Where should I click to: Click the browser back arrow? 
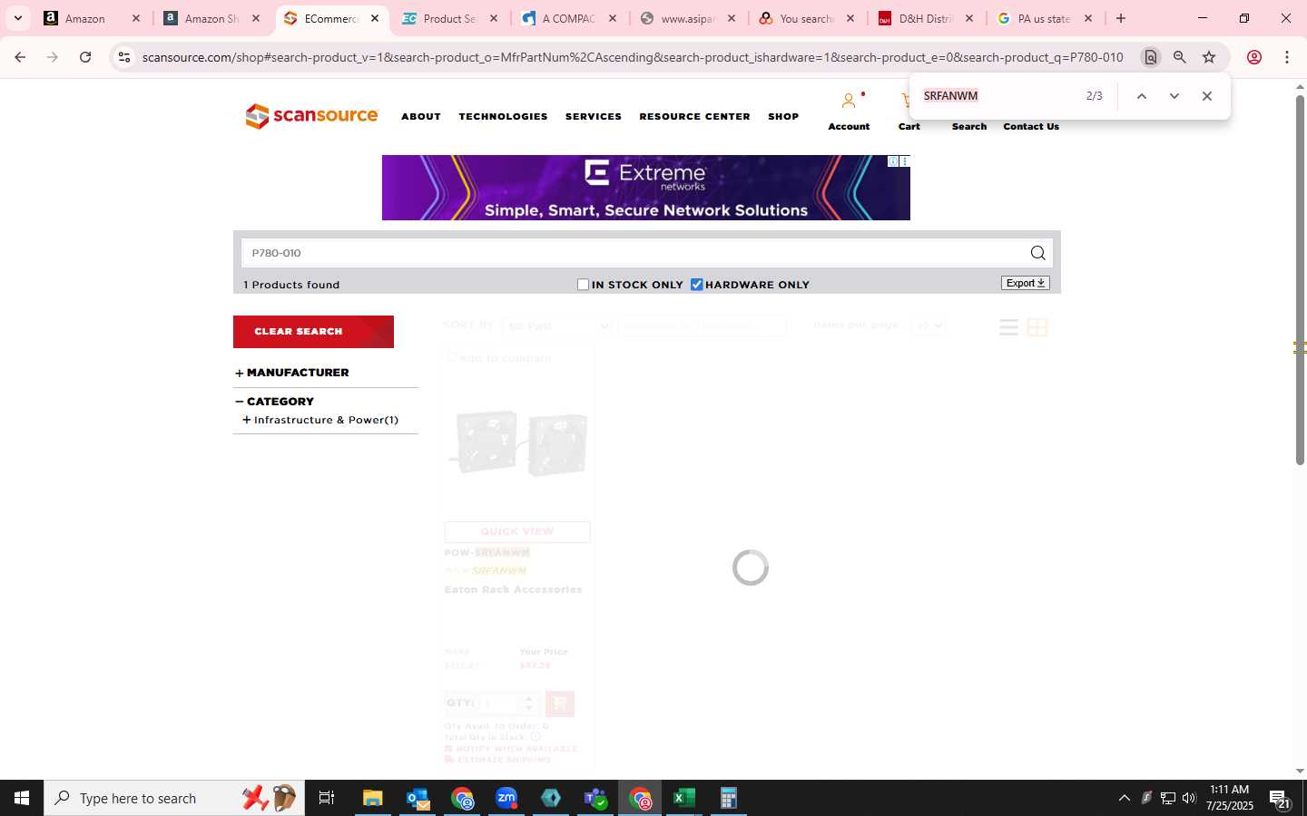[x=20, y=57]
